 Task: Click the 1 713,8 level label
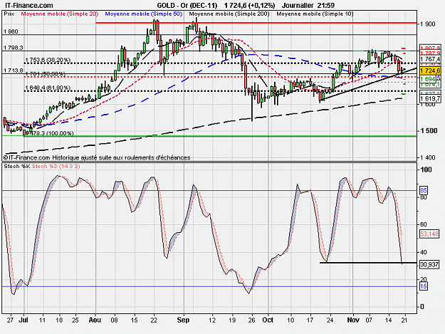click(14, 71)
